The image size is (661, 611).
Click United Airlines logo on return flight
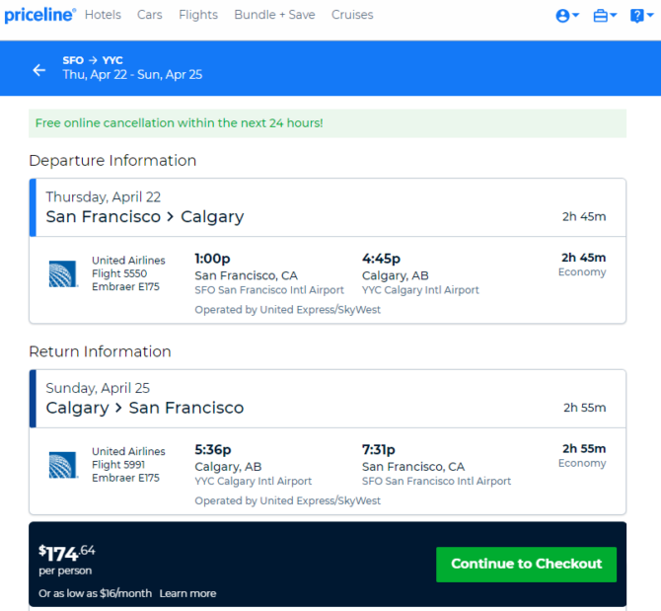(x=63, y=465)
